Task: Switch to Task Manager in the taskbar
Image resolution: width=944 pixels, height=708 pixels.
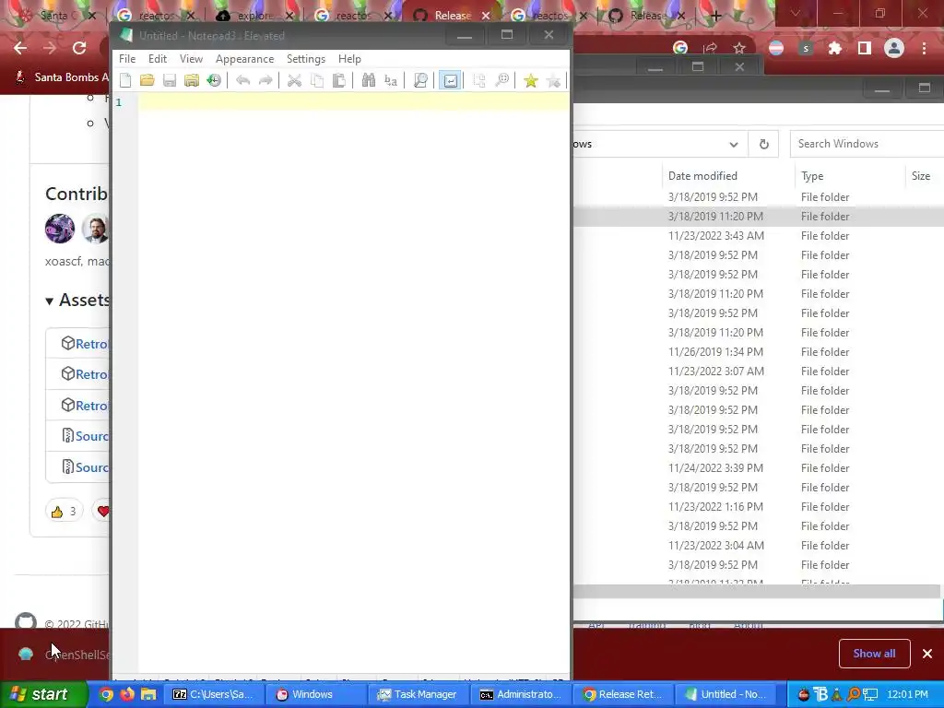Action: point(418,694)
